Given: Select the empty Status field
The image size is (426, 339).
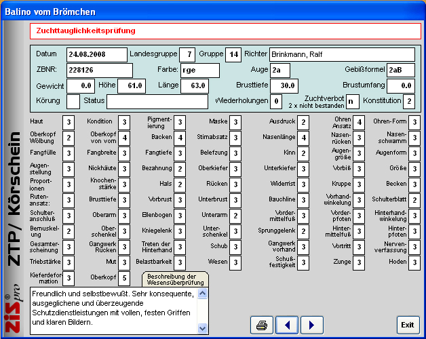Looking at the screenshot, I should point(157,102).
